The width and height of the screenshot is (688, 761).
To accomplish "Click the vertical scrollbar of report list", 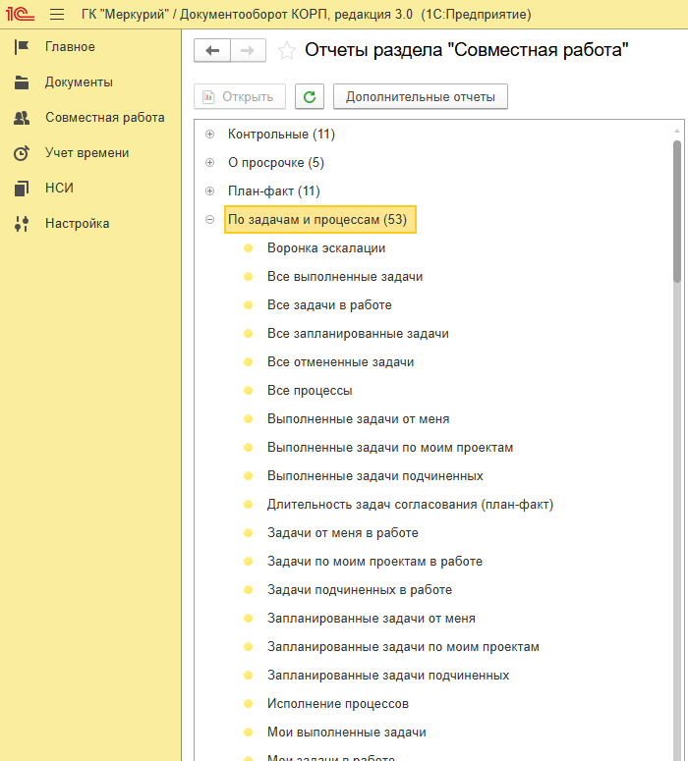I will [x=676, y=196].
